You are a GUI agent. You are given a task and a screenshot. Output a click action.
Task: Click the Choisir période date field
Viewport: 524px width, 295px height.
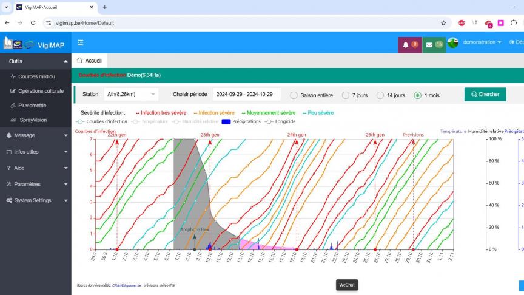coord(246,94)
